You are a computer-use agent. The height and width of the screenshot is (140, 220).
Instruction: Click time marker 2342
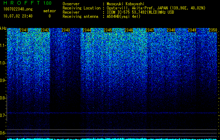click(45, 30)
